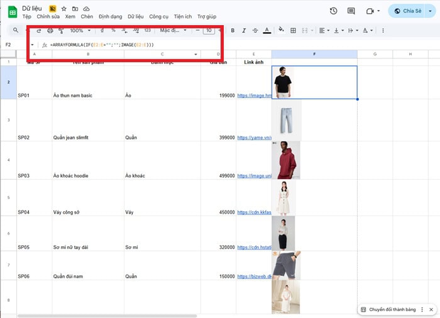Click the print icon in toolbar
440x318 pixels.
(50, 30)
